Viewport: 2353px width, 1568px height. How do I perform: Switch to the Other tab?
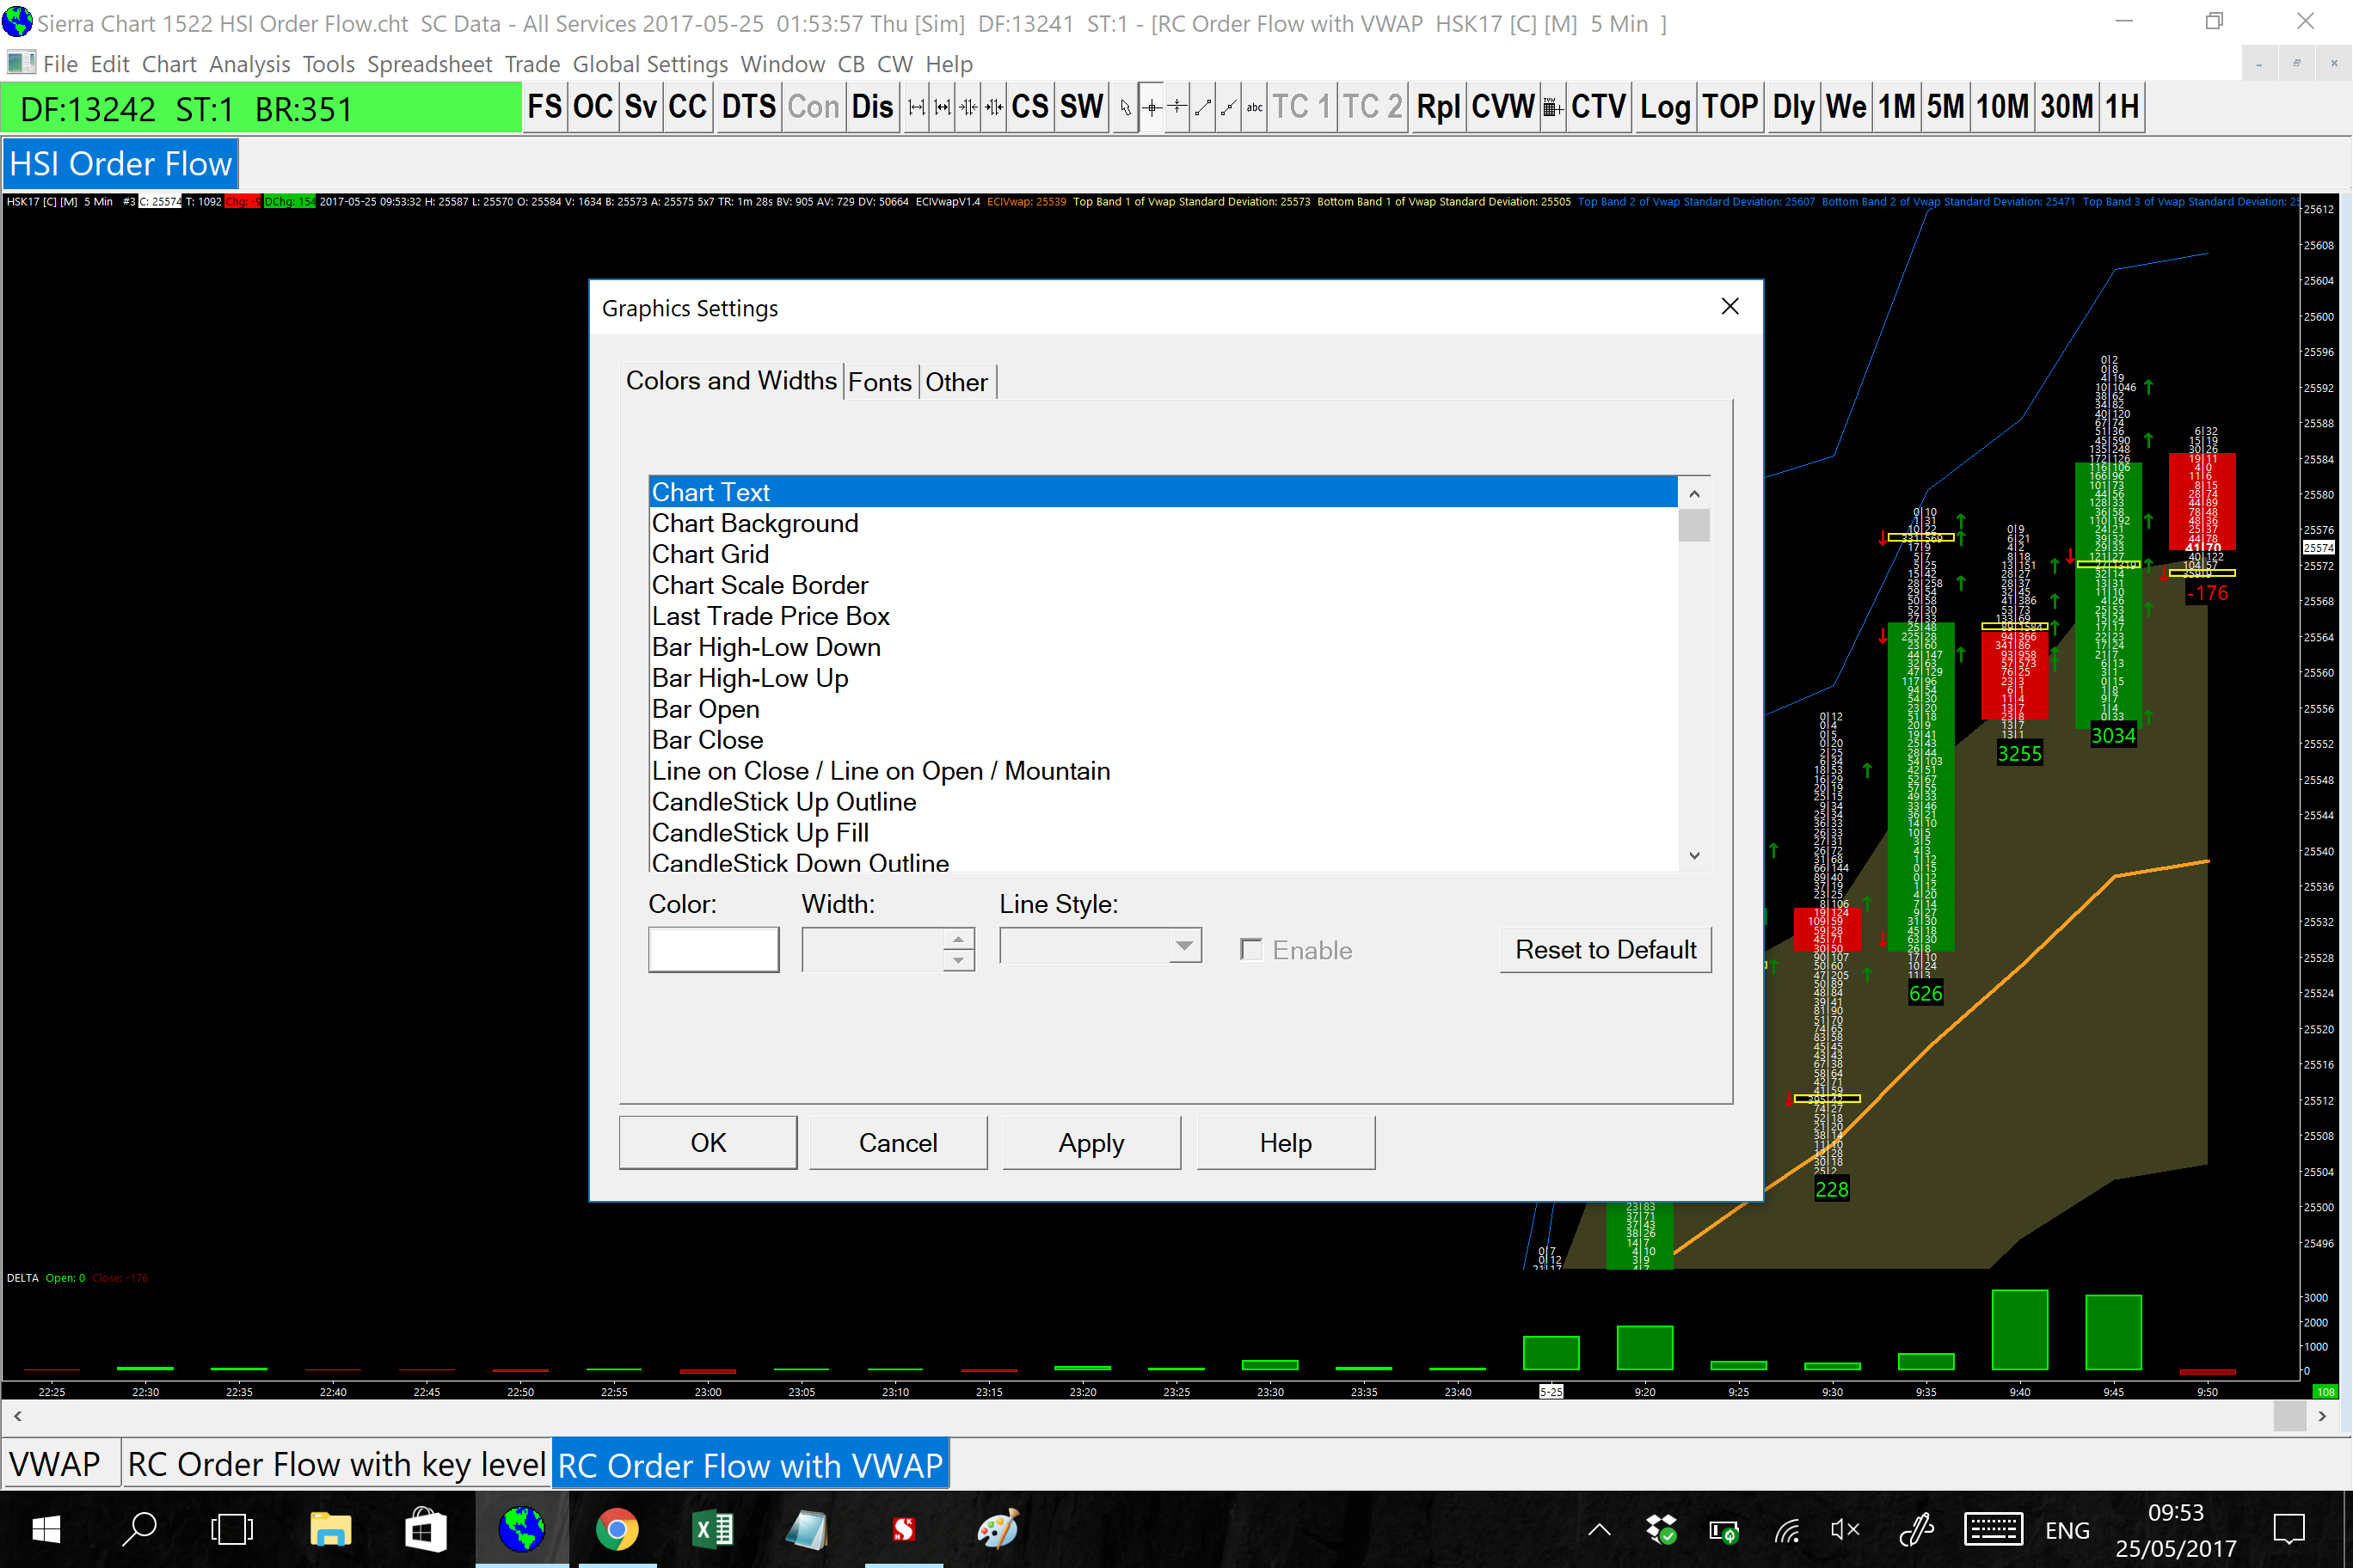955,382
